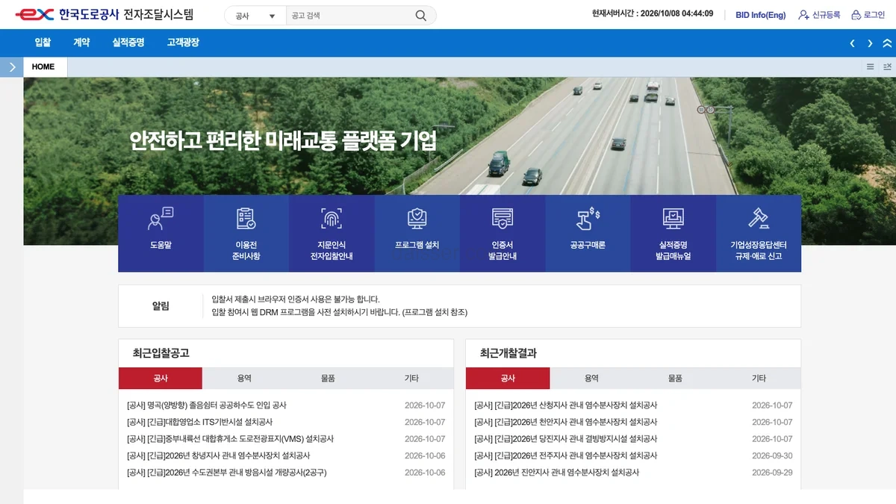The image size is (896, 504).
Task: Select the HOME tab
Action: [46, 67]
